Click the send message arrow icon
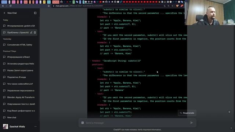This screenshot has width=235, height=132. click(192, 123)
